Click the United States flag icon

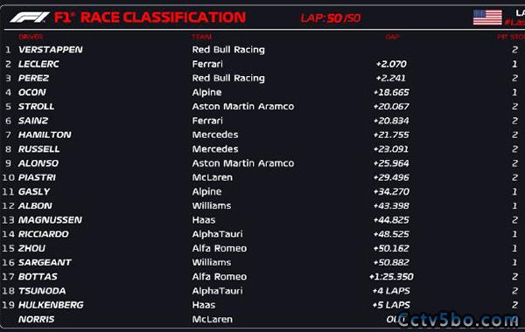point(487,17)
